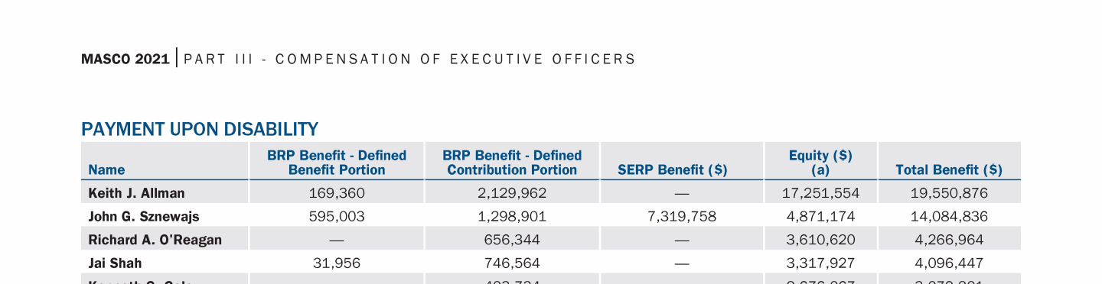1102x284 pixels.
Task: Select the Name column header
Action: 106,170
